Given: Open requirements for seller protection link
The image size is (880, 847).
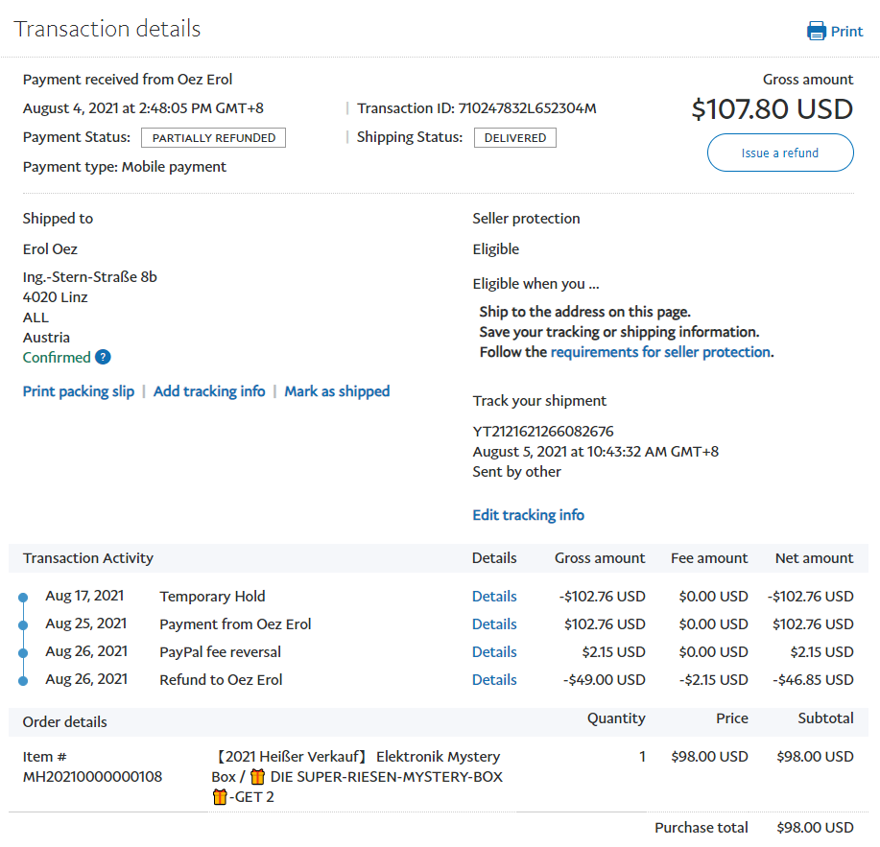Looking at the screenshot, I should (x=660, y=352).
